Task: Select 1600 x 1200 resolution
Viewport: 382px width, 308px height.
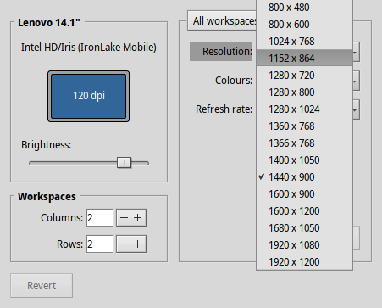Action: click(x=304, y=211)
